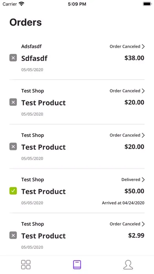Expand the $2.99 order's Order Canceled chevron
Image resolution: width=154 pixels, height=274 pixels.
143,224
